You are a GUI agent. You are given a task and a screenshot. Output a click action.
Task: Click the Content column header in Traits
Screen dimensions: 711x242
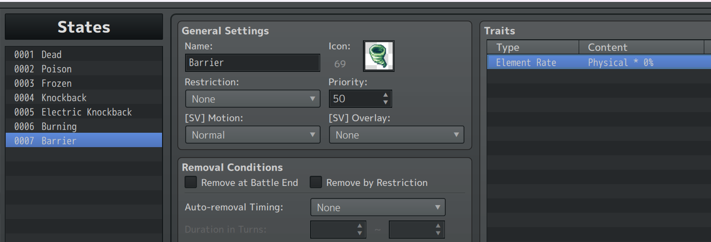pos(641,47)
